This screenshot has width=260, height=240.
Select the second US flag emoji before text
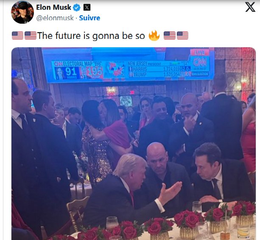31,35
